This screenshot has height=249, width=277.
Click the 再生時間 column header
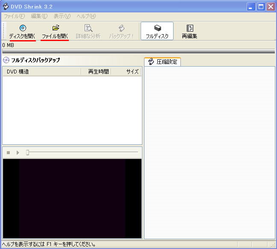point(96,72)
